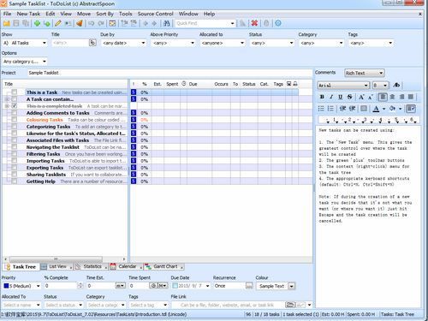Insert a bulleted list in comments
This screenshot has height=321, width=428.
click(321, 109)
